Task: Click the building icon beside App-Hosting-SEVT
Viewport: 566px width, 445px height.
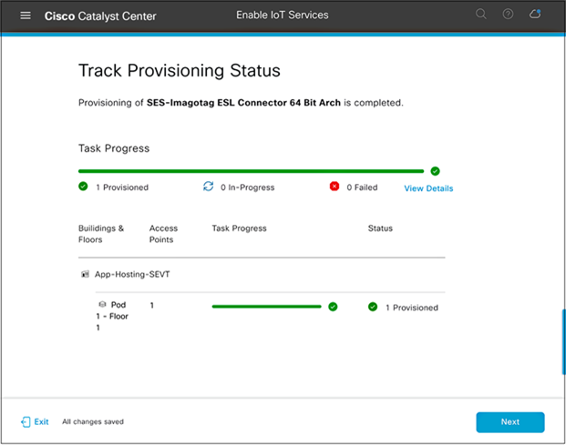Action: (x=85, y=275)
